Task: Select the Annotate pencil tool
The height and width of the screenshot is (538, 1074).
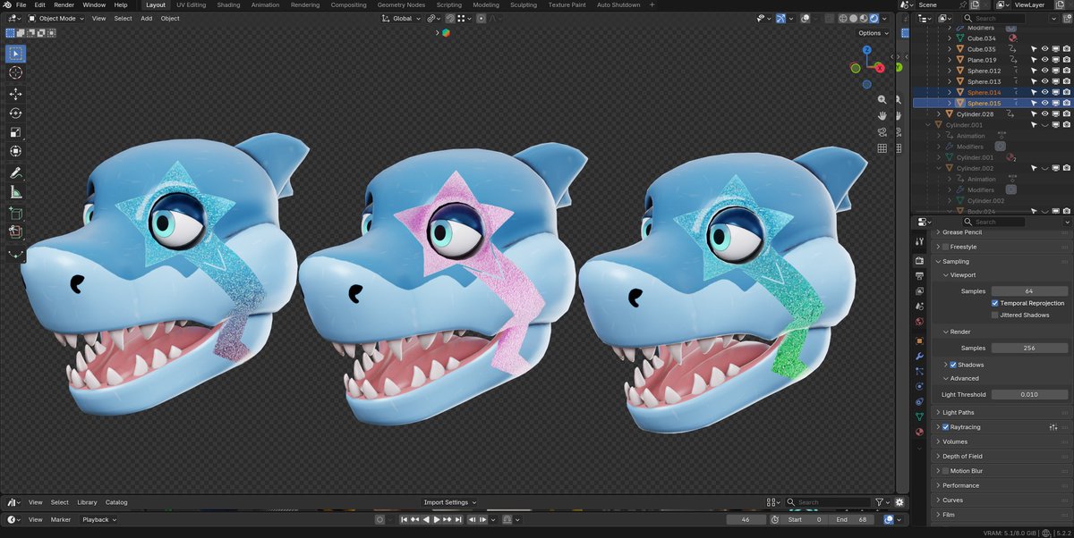Action: pyautogui.click(x=15, y=173)
